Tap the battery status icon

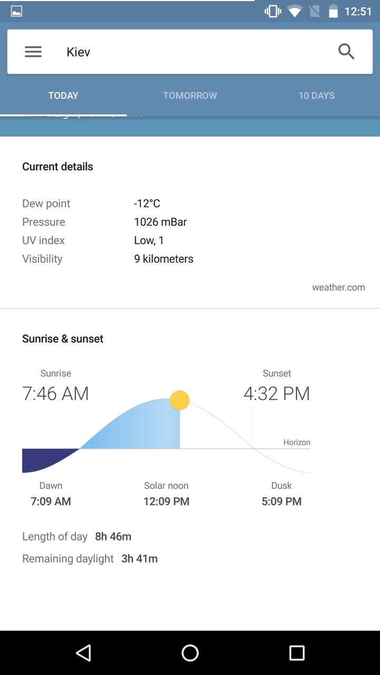coord(333,11)
